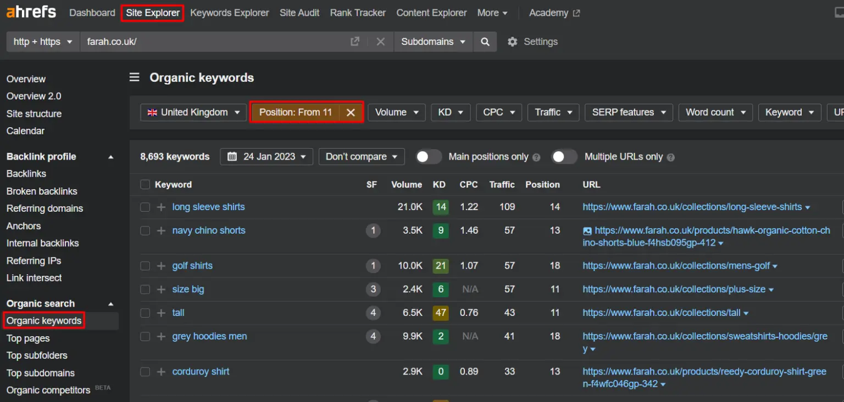
Task: Open the 24 Jan 2023 date picker
Action: [266, 157]
